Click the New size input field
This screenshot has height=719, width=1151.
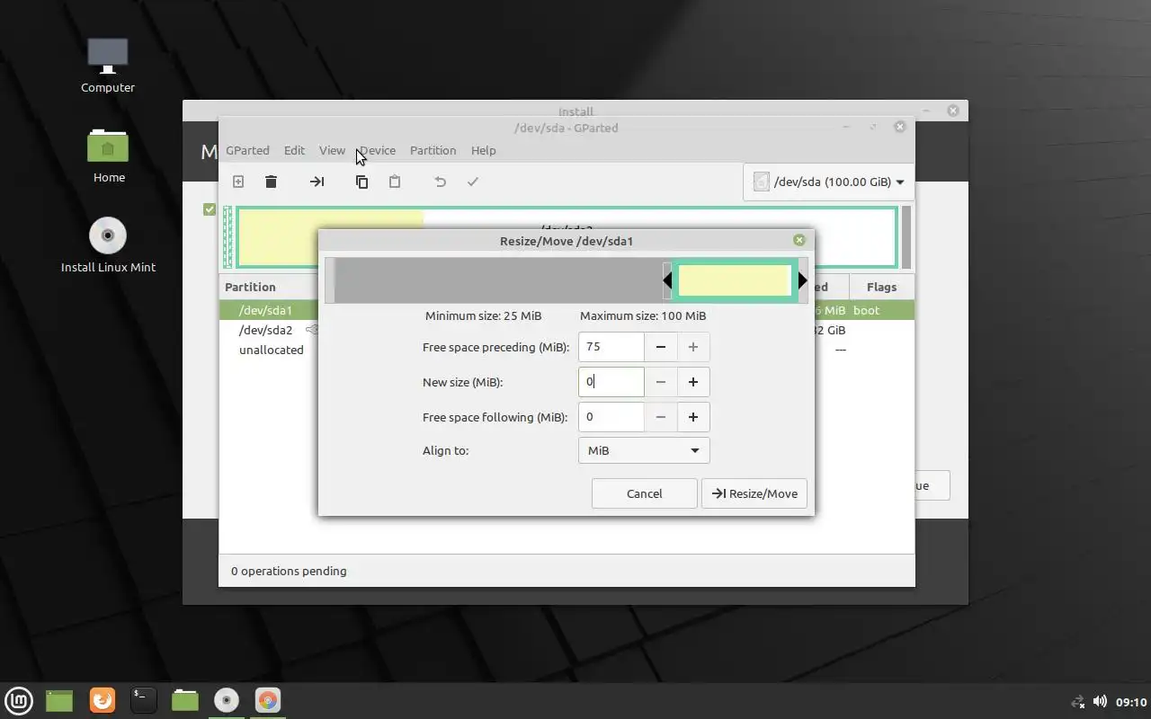point(611,382)
